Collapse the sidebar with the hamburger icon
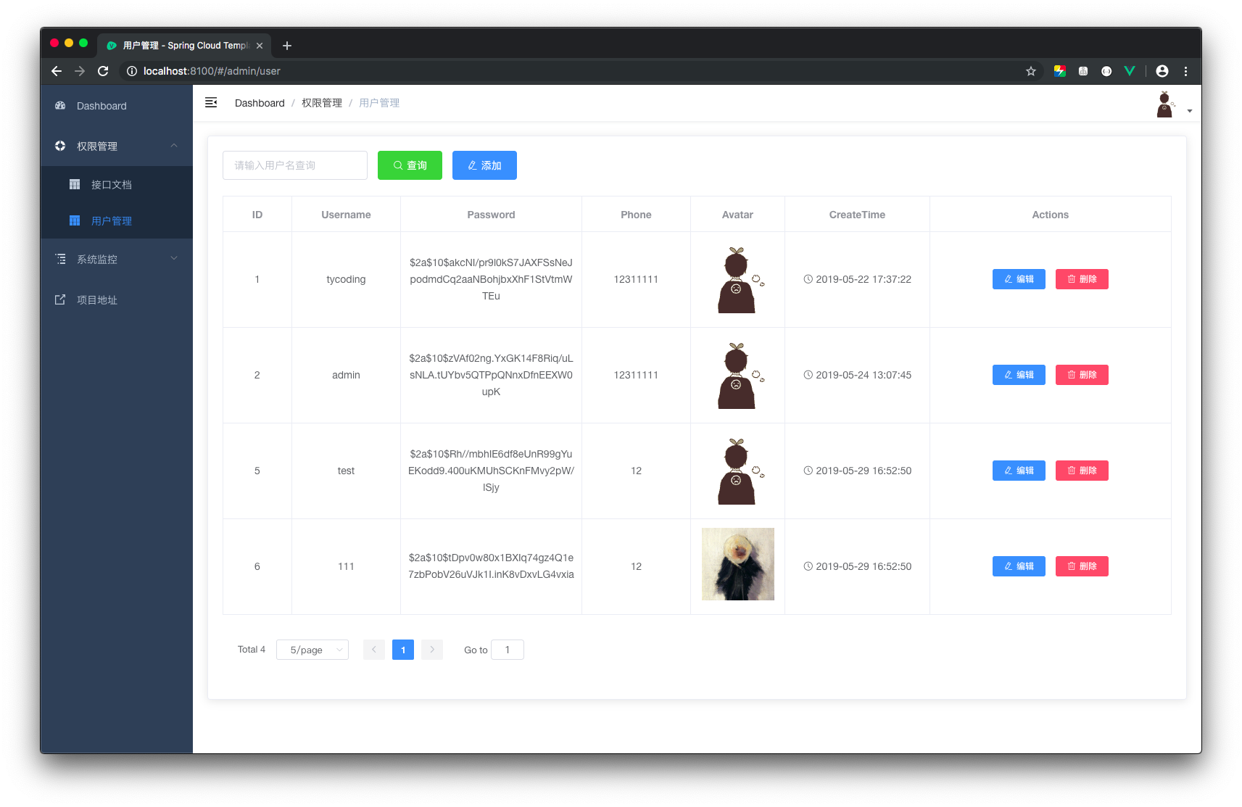Viewport: 1242px width, 807px height. tap(211, 103)
